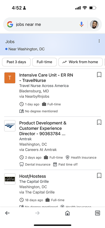
Task: Open the Host/Hostess job title
Action: coord(32,176)
